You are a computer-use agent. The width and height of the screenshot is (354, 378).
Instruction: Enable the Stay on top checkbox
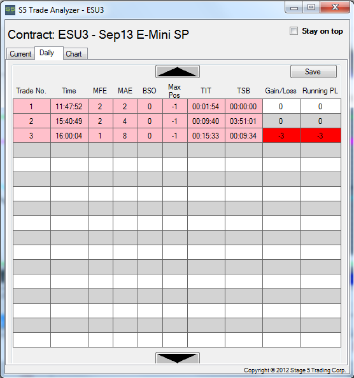pyautogui.click(x=294, y=31)
